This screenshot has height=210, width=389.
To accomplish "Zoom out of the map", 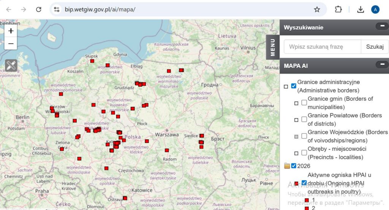I will (11, 44).
